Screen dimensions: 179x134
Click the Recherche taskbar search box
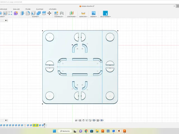tap(65, 131)
